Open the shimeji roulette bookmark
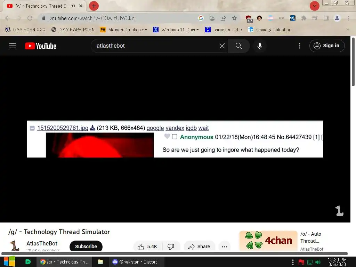356x267 pixels. pyautogui.click(x=224, y=30)
